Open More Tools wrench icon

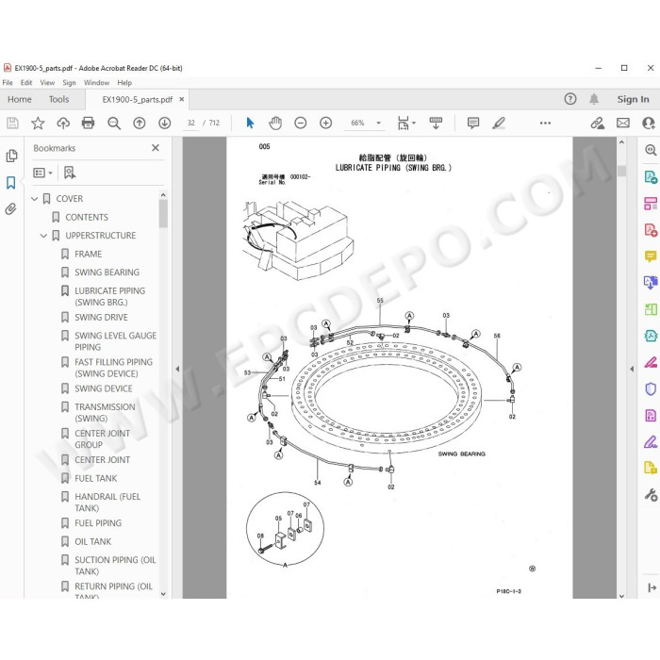click(651, 495)
